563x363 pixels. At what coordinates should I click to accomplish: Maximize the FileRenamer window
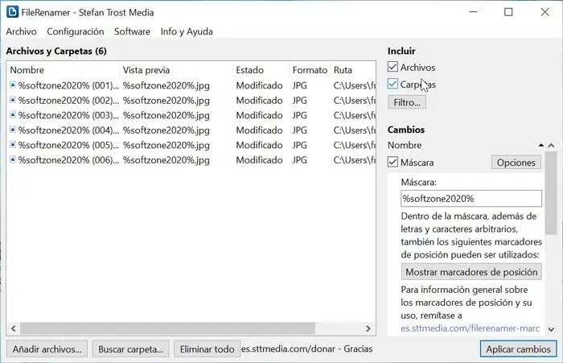tap(508, 12)
